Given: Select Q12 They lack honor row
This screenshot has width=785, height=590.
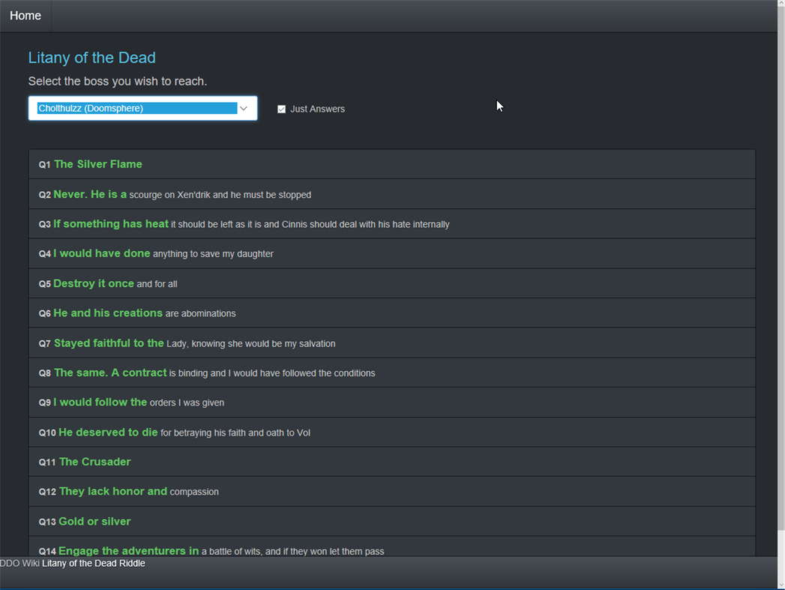Looking at the screenshot, I should [392, 491].
